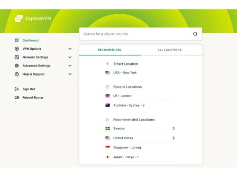The height and width of the screenshot is (178, 237).
Task: Click the UK flag beside London
Action: tap(108, 96)
